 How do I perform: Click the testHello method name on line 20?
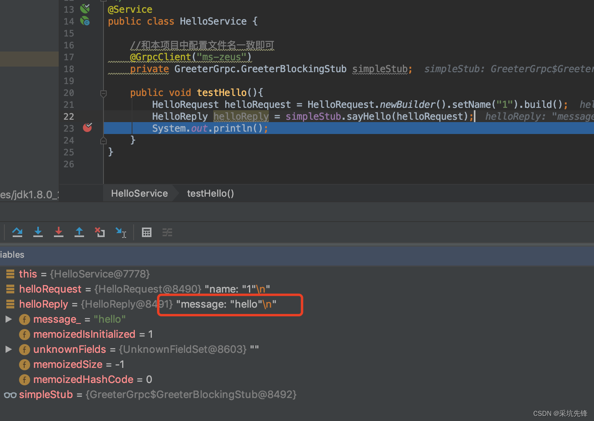(222, 93)
